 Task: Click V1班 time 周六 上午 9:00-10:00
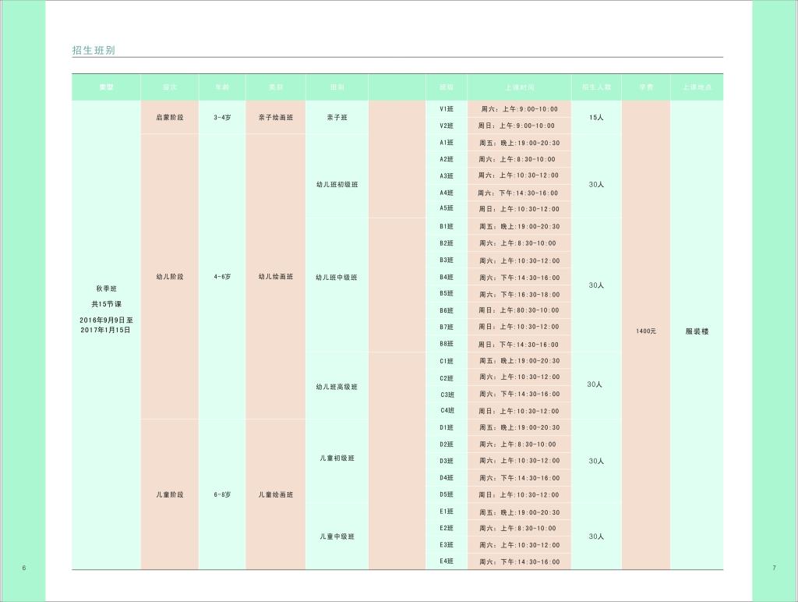(519, 109)
